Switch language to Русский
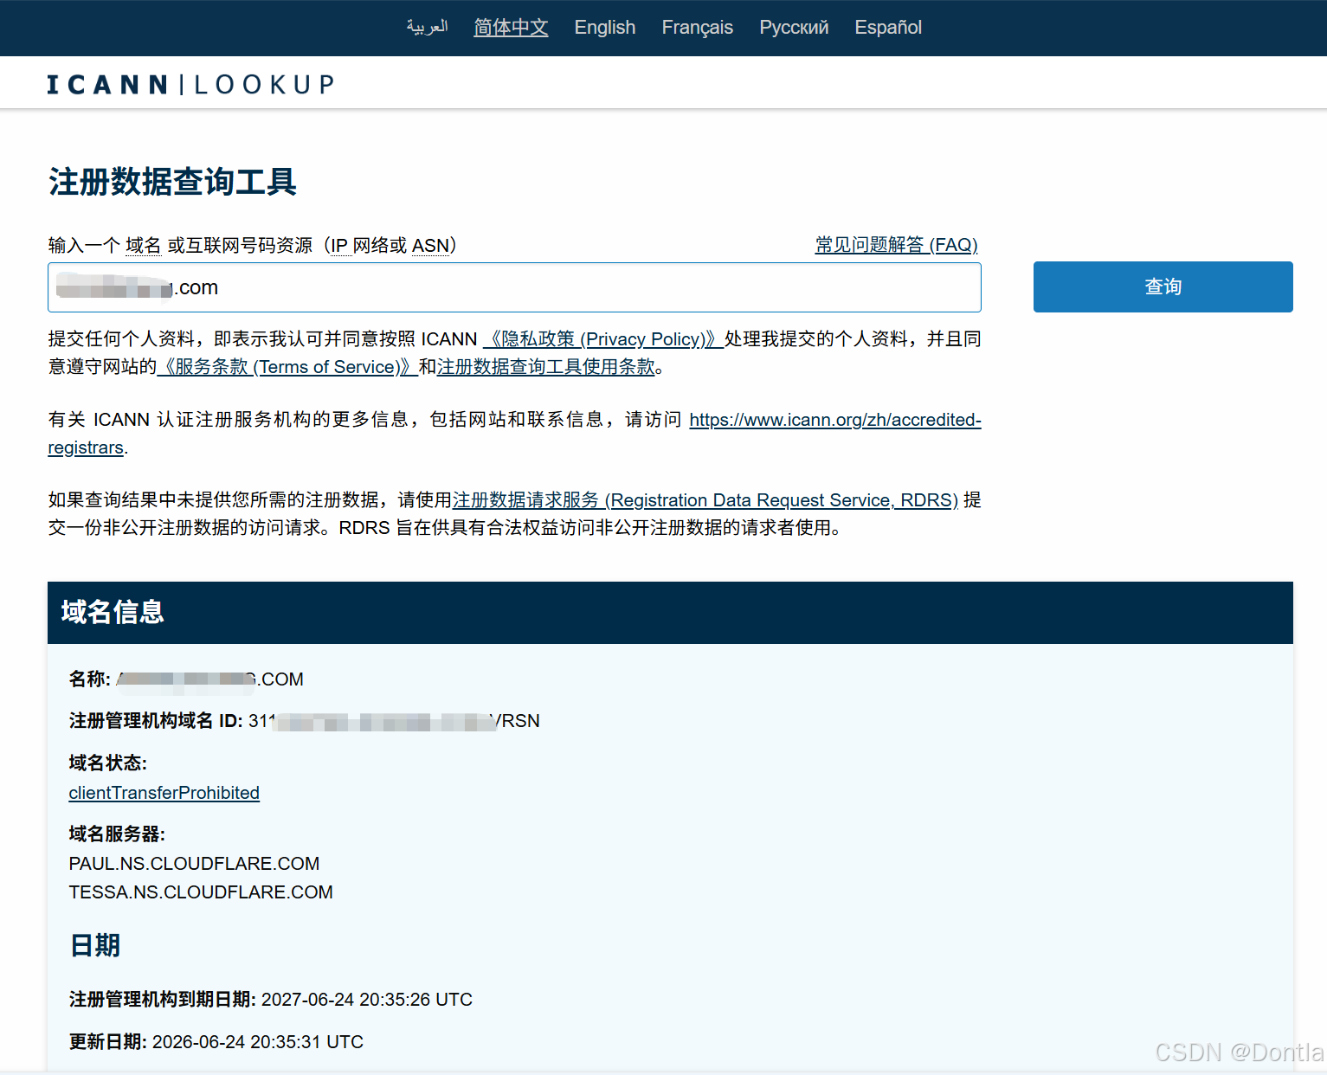 point(794,27)
